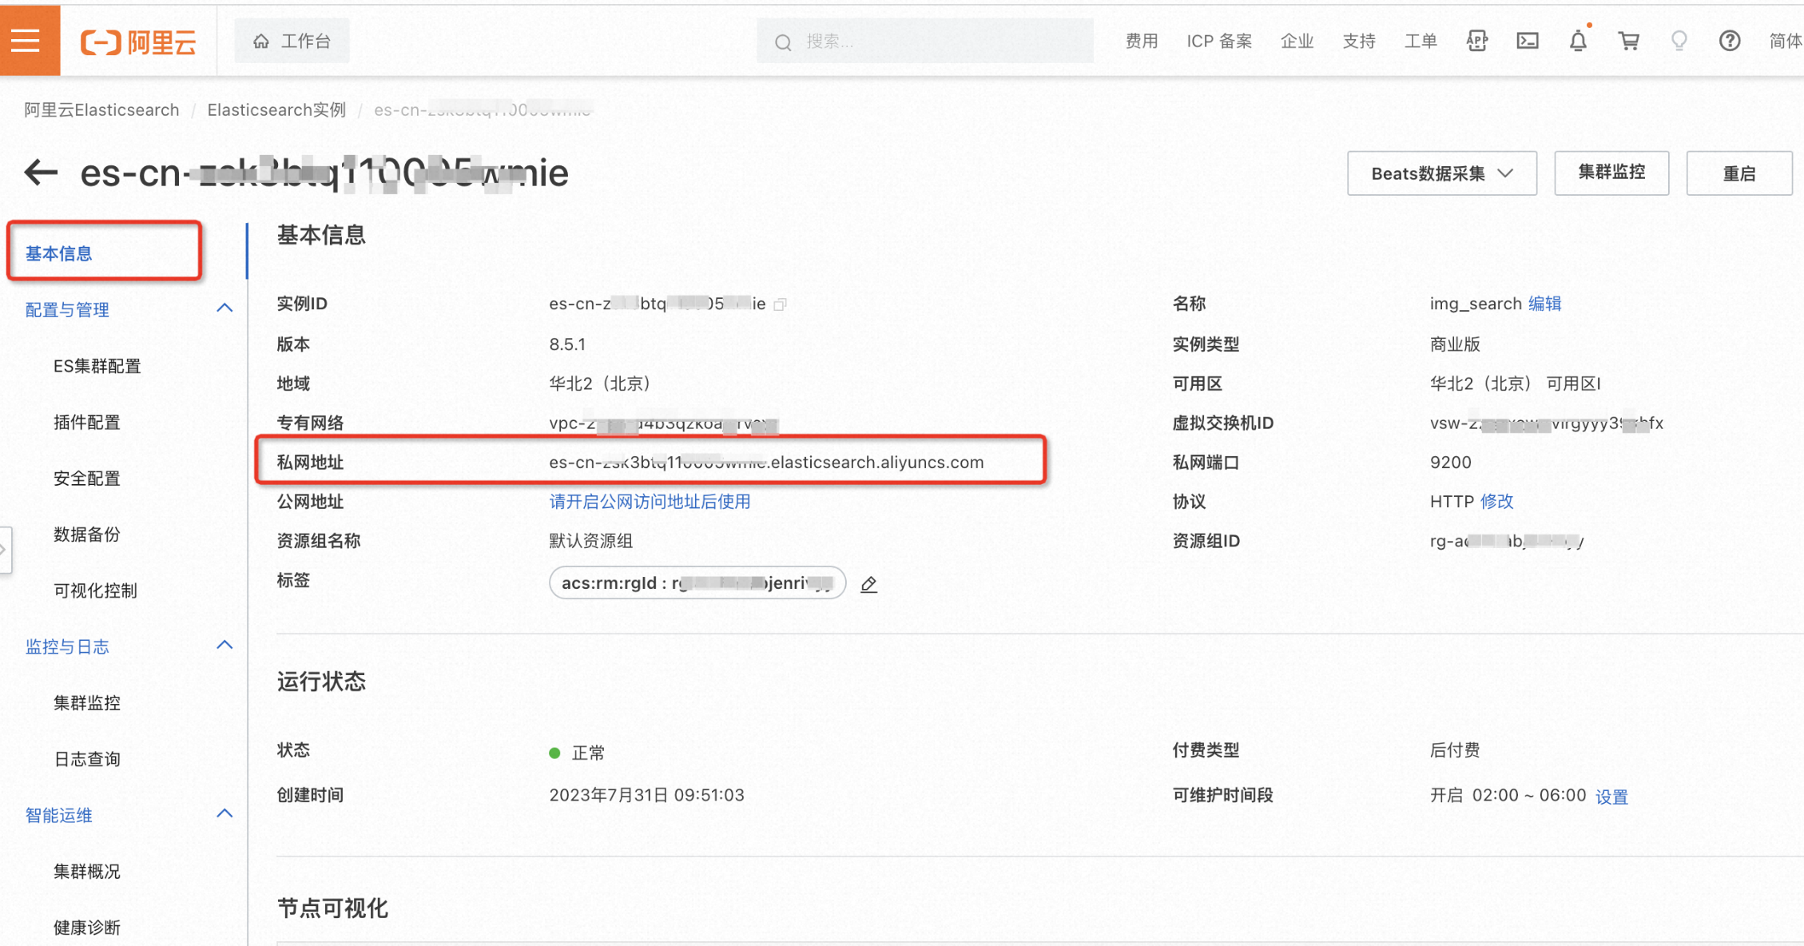
Task: Collapse the 配置与管理 section
Action: (225, 308)
